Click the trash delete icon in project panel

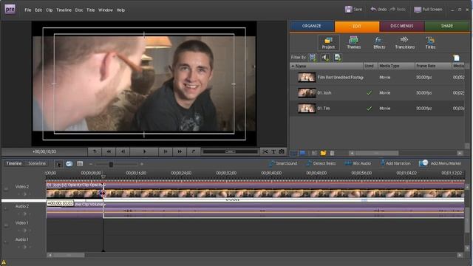pos(332,153)
